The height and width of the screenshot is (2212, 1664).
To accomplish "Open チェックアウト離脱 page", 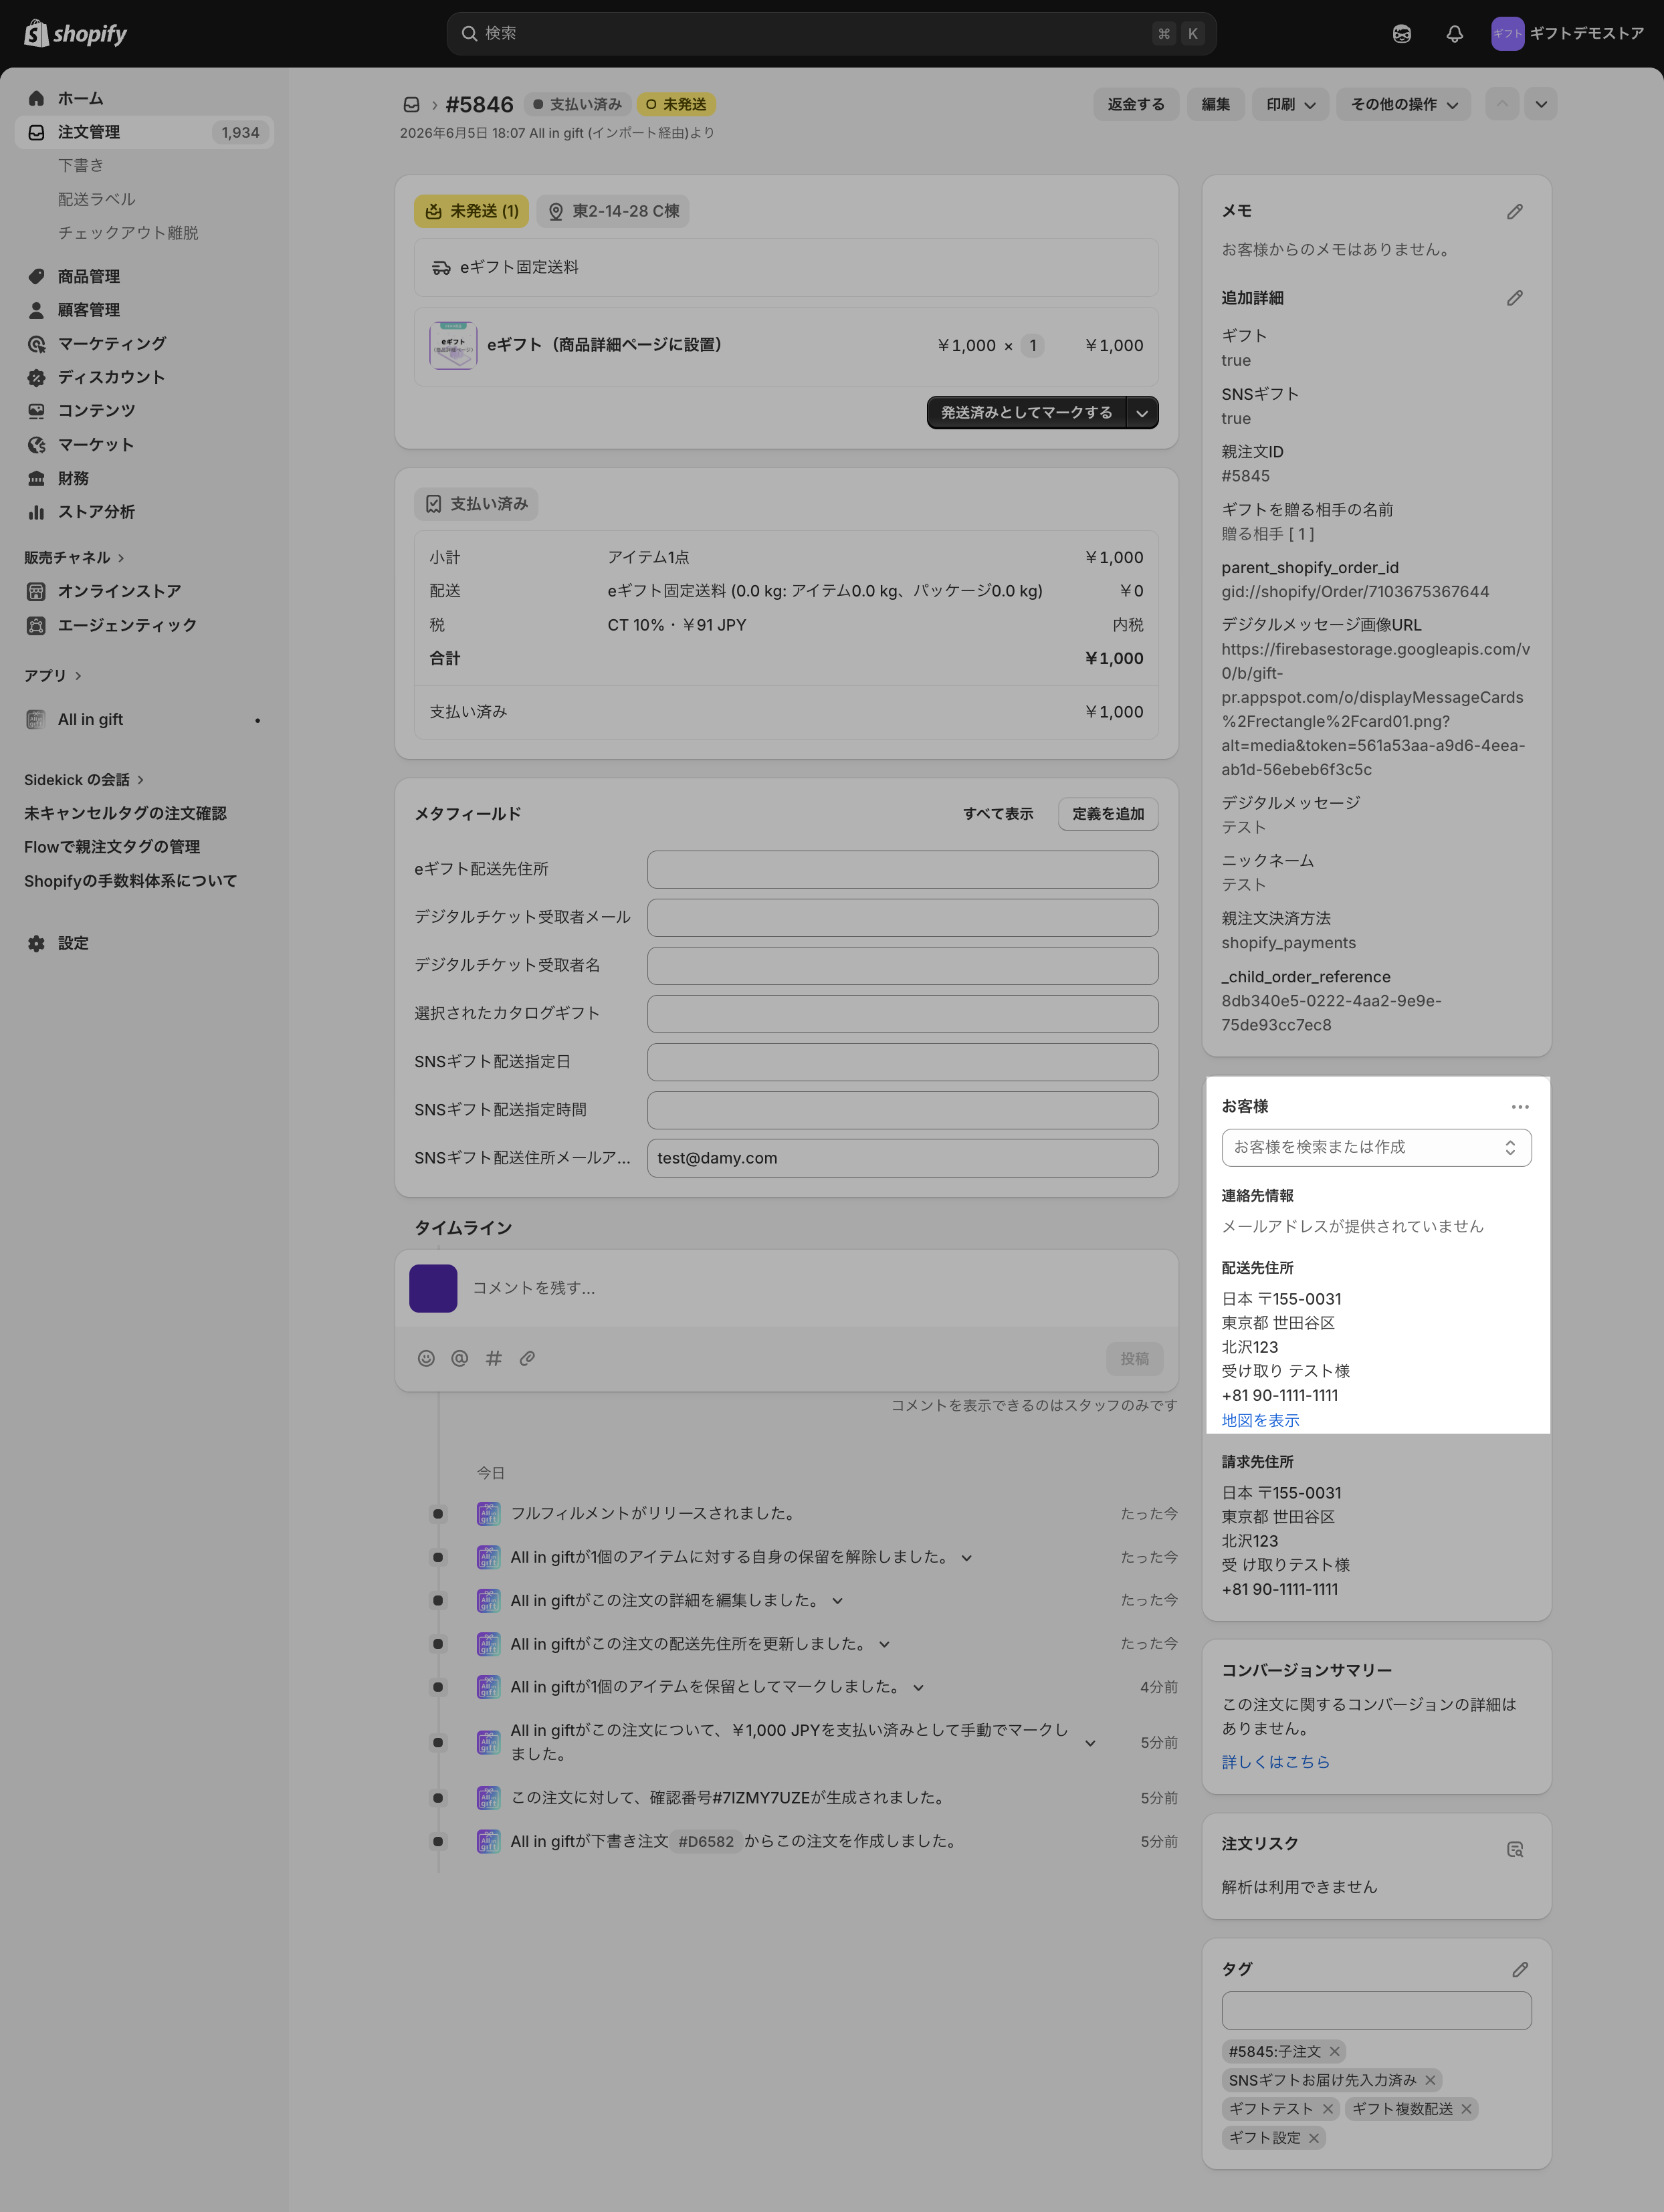I will [128, 232].
